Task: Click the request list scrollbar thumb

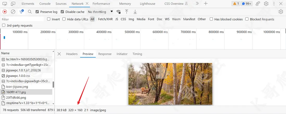Action: pos(53,85)
